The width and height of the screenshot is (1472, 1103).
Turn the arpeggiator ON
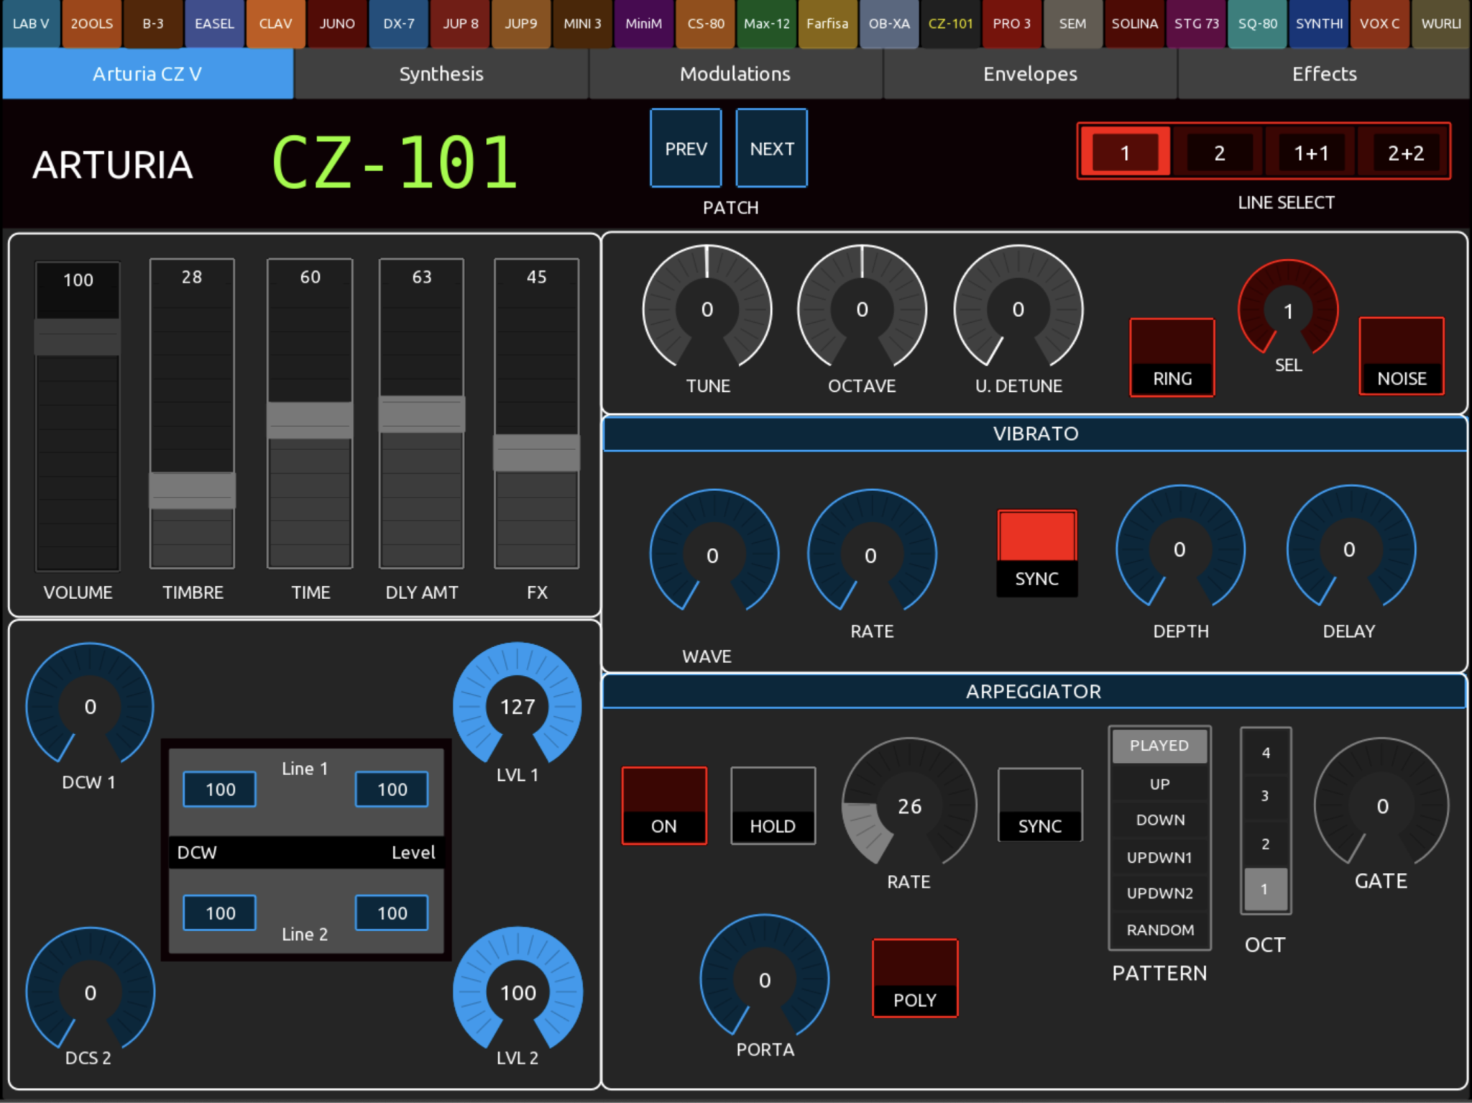(664, 805)
